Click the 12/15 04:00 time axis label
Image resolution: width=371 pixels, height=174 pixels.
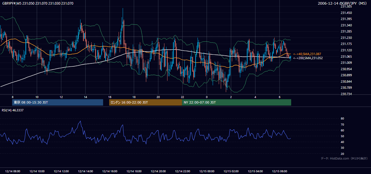pyautogui.click(x=255, y=171)
